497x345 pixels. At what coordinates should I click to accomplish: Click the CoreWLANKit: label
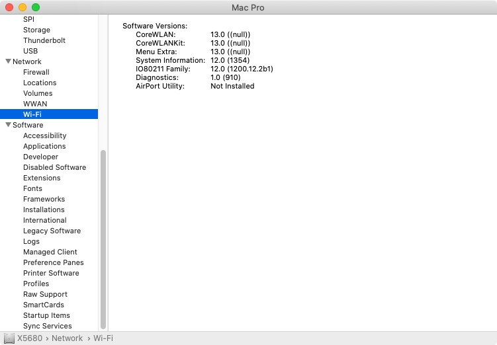click(160, 43)
